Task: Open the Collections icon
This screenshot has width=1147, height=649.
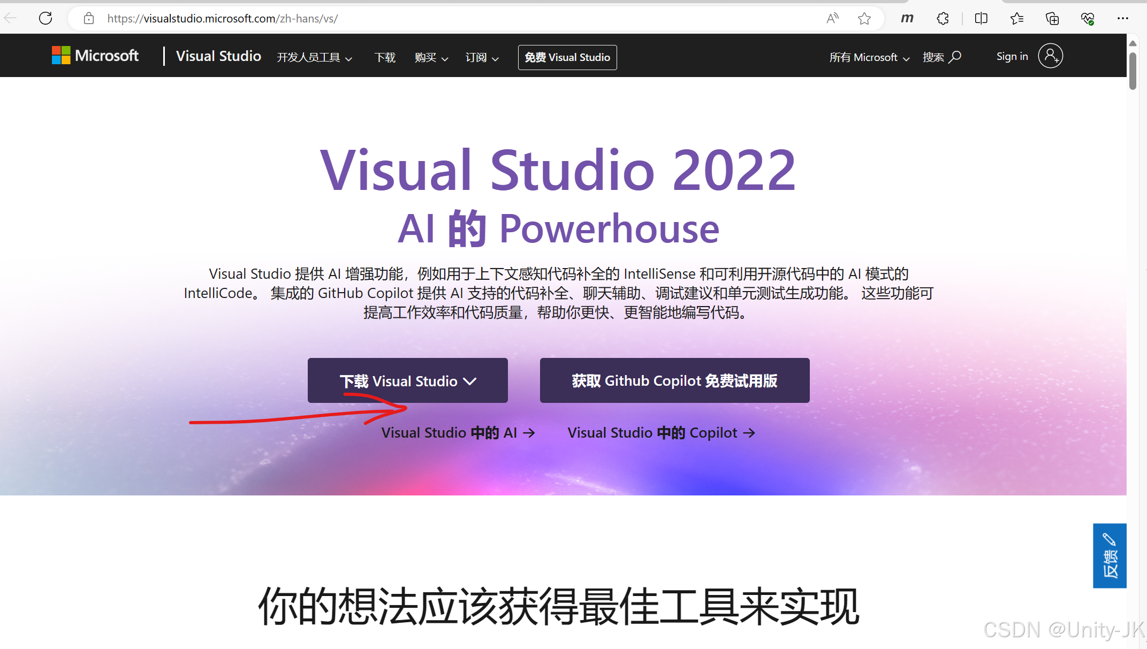Action: (x=1052, y=19)
